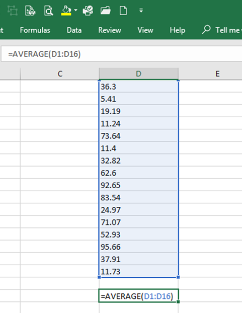Select the 92.65 cell
The height and width of the screenshot is (313, 242).
pos(138,185)
